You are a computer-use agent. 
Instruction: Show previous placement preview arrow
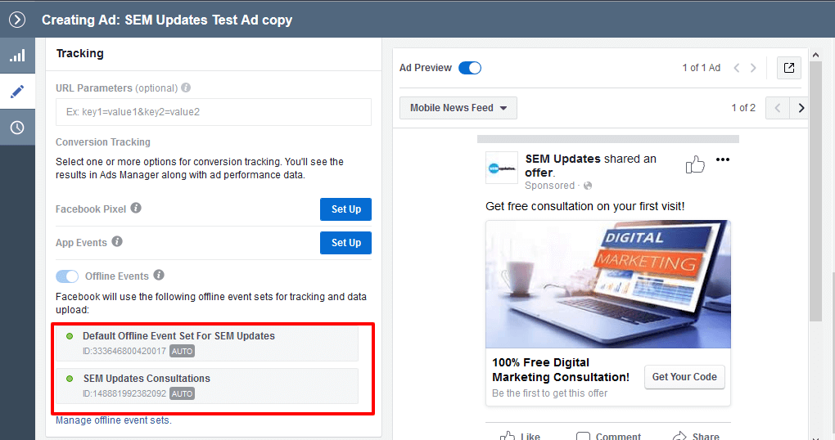(777, 108)
